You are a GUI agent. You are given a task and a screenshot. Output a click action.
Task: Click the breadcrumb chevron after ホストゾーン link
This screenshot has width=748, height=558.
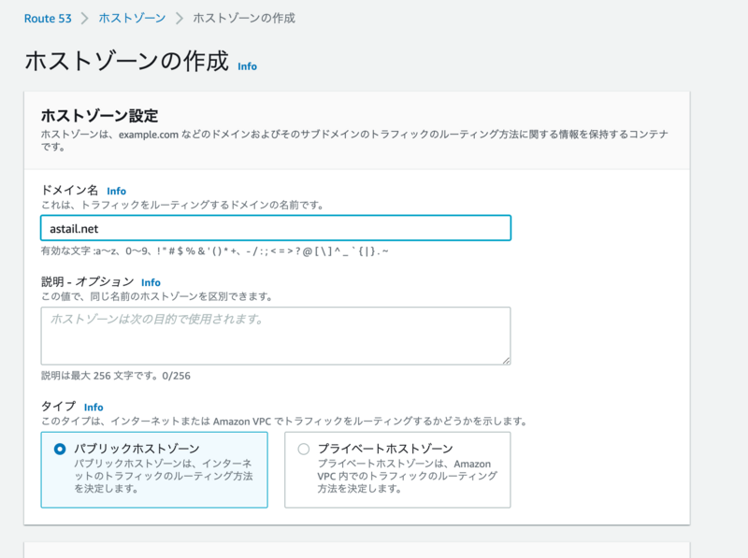coord(180,19)
